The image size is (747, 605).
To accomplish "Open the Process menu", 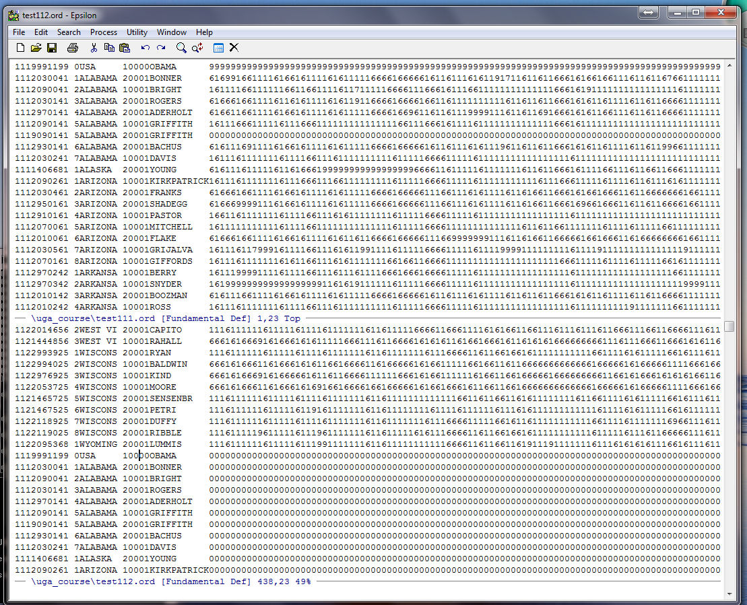I will pyautogui.click(x=103, y=32).
